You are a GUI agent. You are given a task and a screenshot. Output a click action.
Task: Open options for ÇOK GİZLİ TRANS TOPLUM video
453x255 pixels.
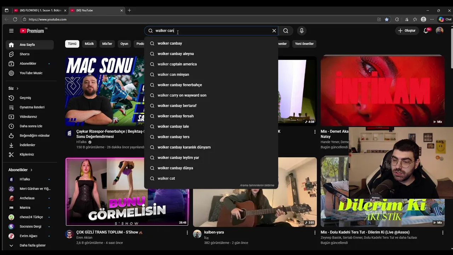[187, 233]
